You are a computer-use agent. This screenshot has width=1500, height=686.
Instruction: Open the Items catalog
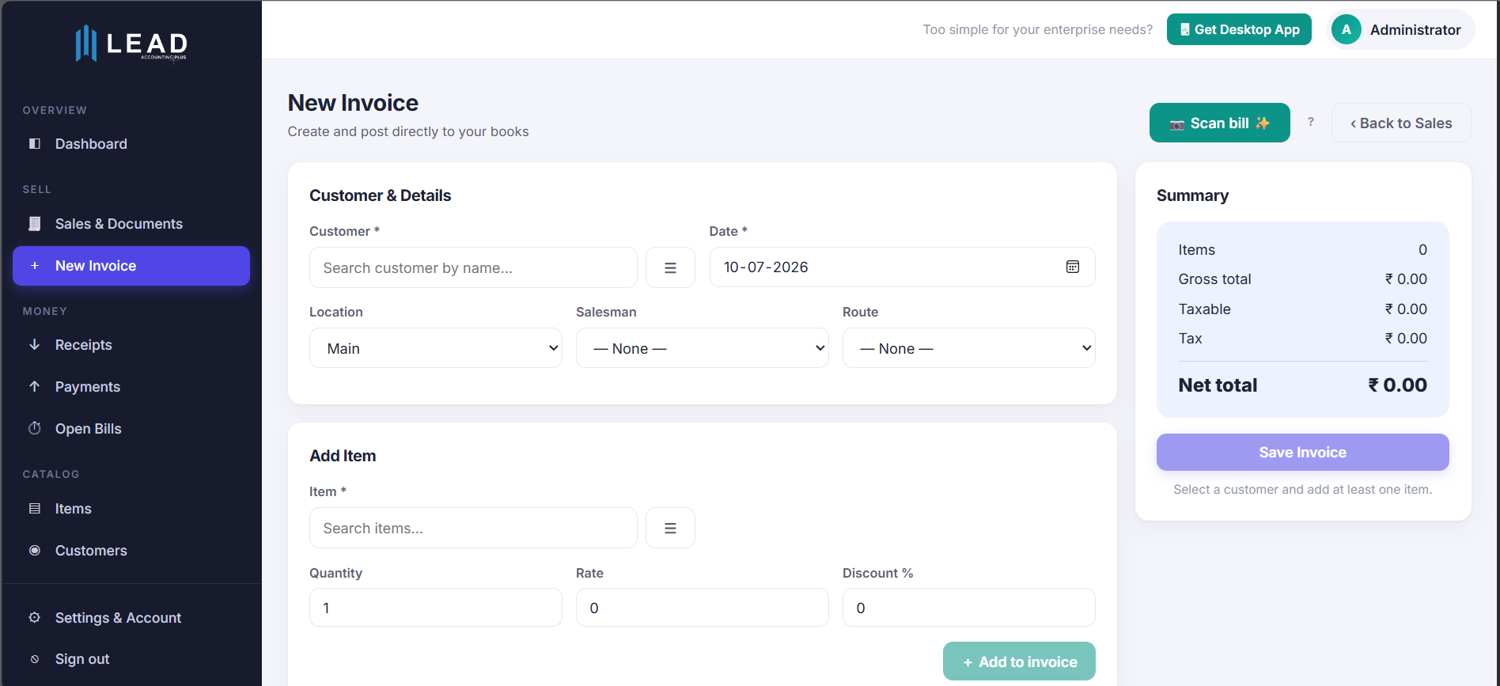tap(131, 509)
